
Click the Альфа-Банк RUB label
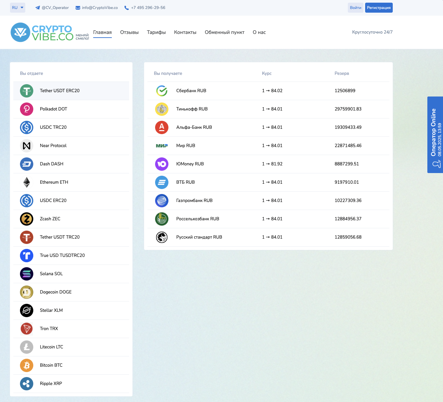(194, 127)
